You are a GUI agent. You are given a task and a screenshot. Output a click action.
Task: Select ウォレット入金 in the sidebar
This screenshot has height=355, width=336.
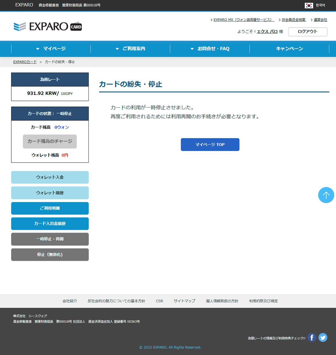click(x=50, y=177)
